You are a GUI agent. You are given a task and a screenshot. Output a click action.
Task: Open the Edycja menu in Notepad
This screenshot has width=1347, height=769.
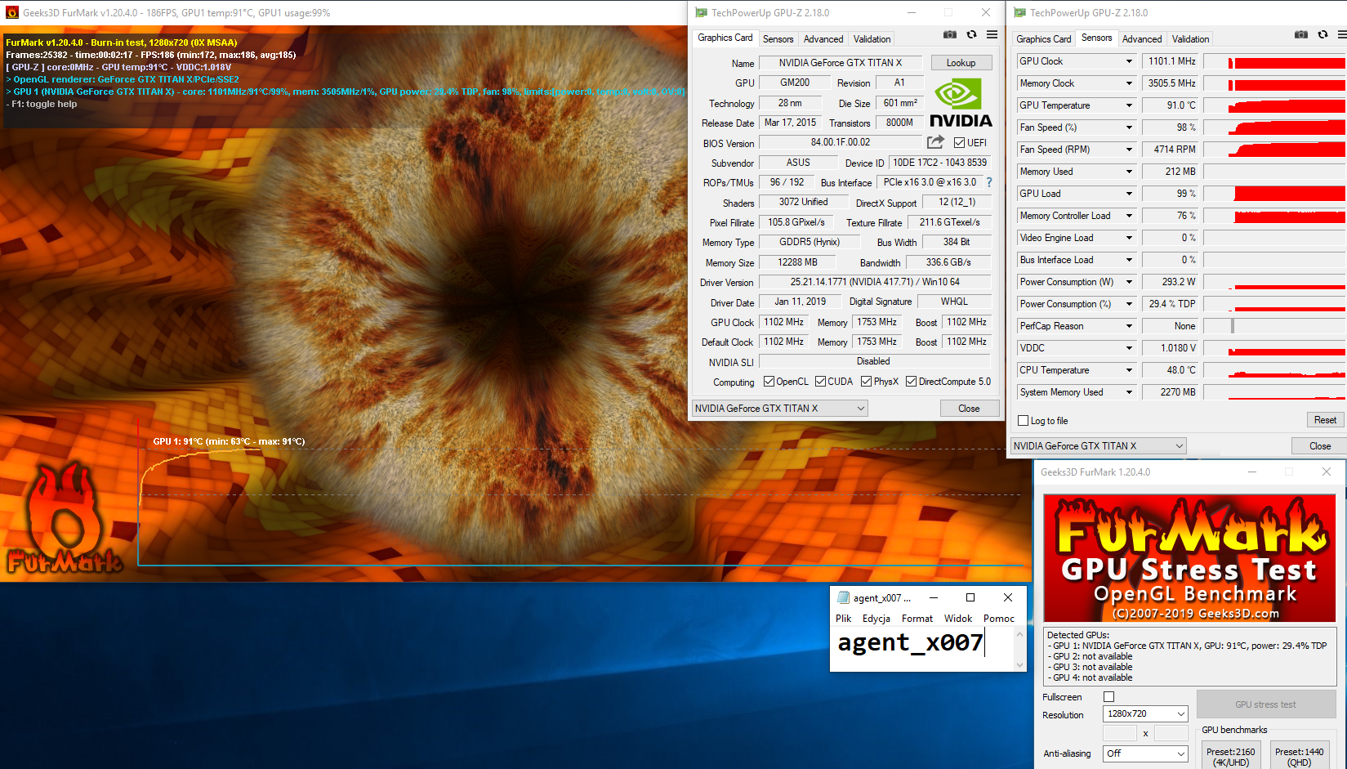click(x=876, y=619)
